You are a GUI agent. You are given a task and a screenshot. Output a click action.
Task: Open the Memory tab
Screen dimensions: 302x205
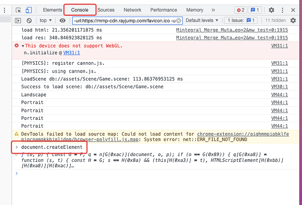point(194,10)
